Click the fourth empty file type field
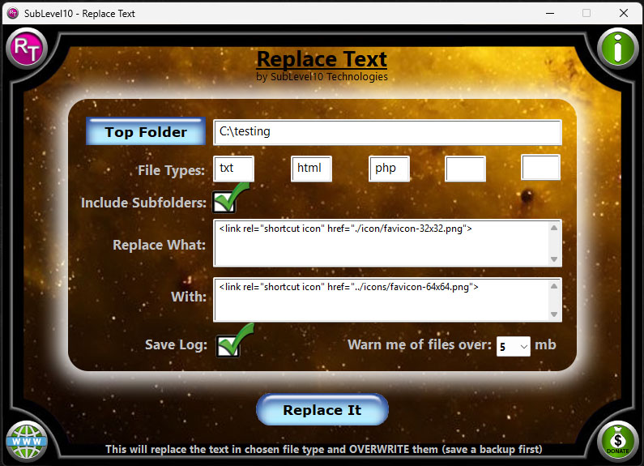 tap(465, 169)
